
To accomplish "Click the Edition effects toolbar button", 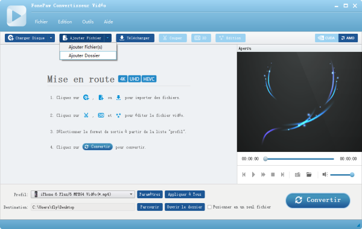I will pos(230,38).
